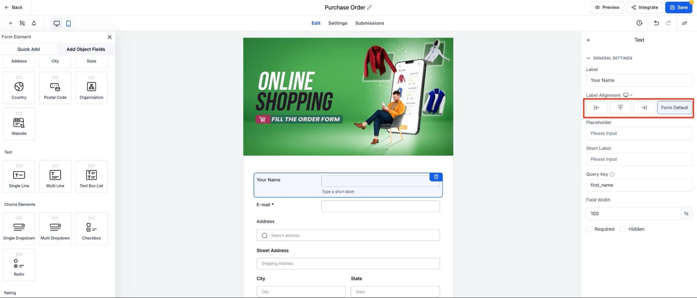Click the undo arrow
The height and width of the screenshot is (298, 697).
(x=656, y=23)
